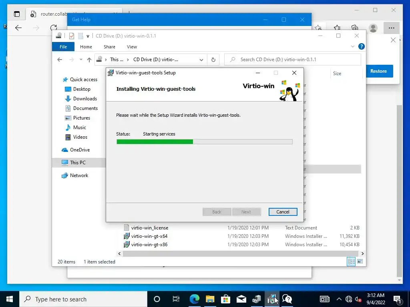Open Edge profile icon

pyautogui.click(x=373, y=28)
